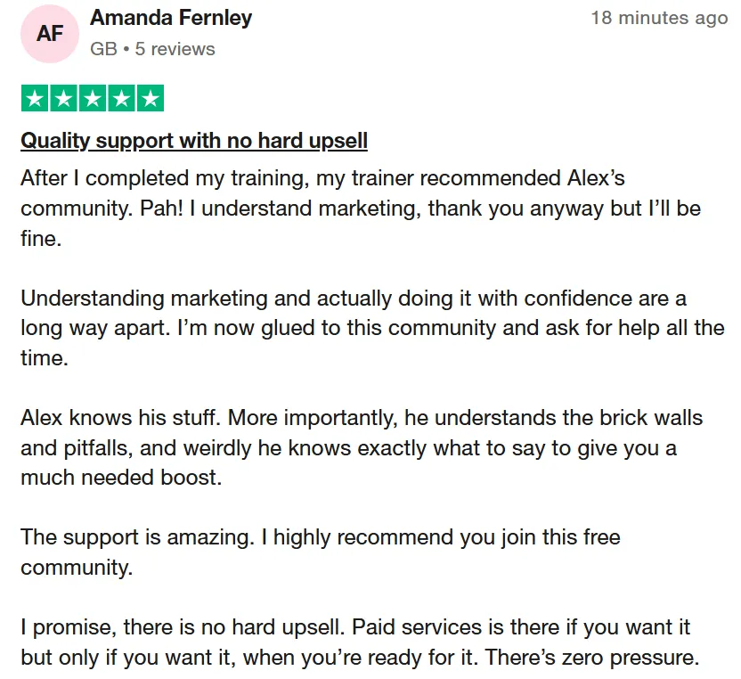
Task: Click the 'GB' country label
Action: point(103,49)
